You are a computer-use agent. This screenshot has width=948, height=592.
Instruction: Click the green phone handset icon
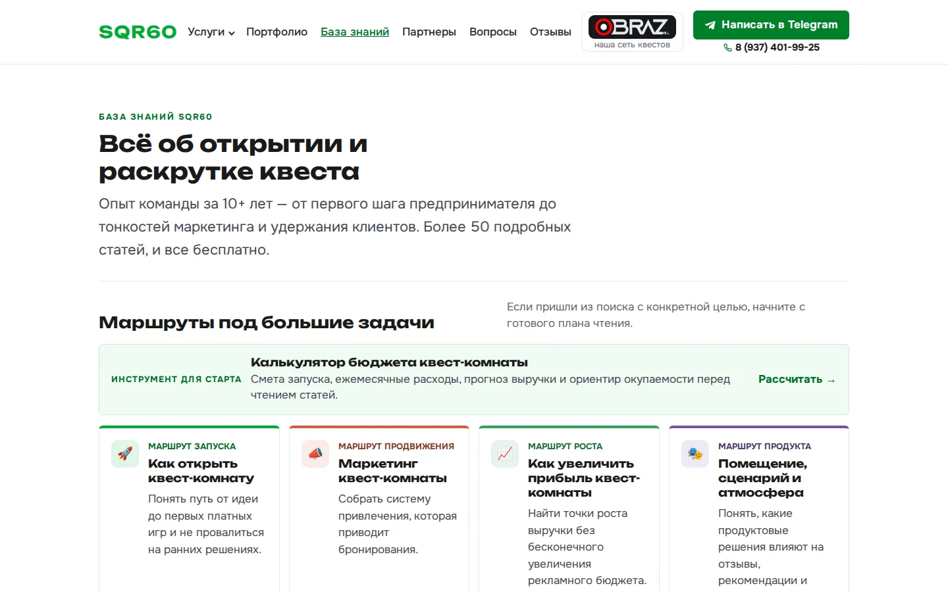(727, 47)
